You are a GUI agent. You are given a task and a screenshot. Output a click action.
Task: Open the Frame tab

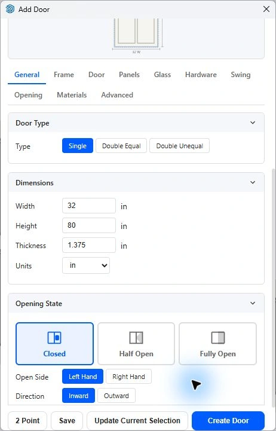(64, 75)
